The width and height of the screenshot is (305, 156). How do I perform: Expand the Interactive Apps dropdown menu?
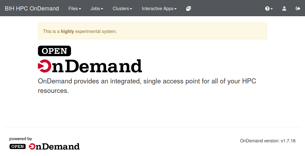pos(159,9)
